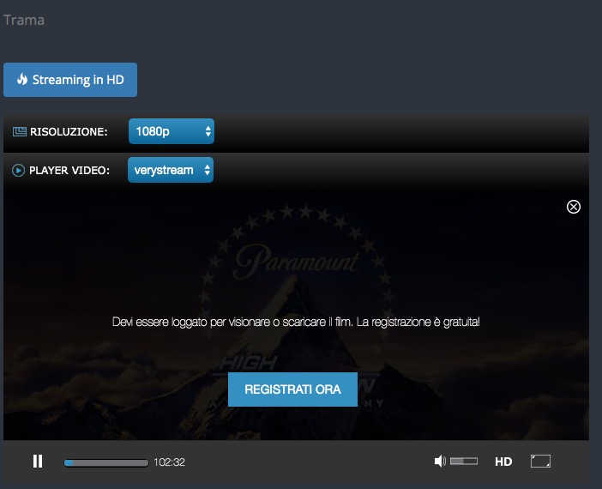Adjust the volume level slider
Screen dimensions: 602x489
464,462
